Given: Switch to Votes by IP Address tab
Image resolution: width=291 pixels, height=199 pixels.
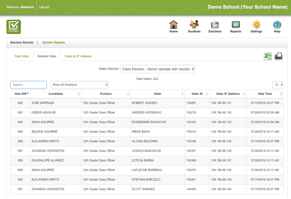Looking at the screenshot, I should (78, 56).
